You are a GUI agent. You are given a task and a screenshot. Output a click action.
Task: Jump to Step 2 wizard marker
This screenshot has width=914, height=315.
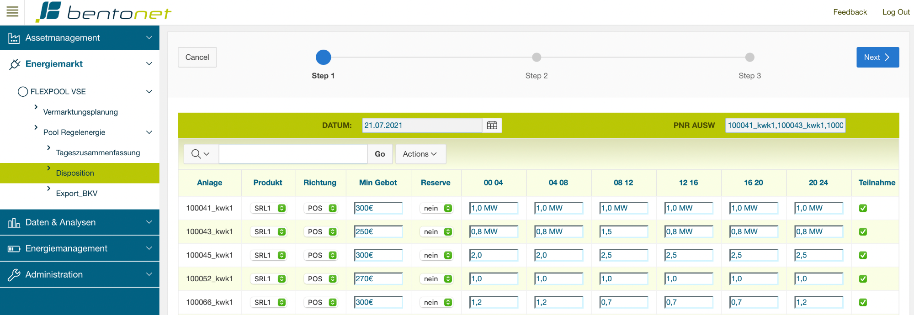coord(537,57)
